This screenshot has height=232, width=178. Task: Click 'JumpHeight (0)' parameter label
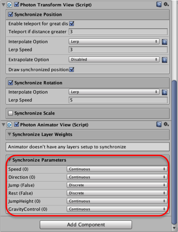click(24, 201)
